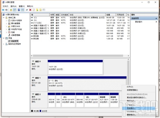The height and width of the screenshot is (118, 160).
Task: Select 系统工具 in the tree
Action: pyautogui.click(x=12, y=18)
